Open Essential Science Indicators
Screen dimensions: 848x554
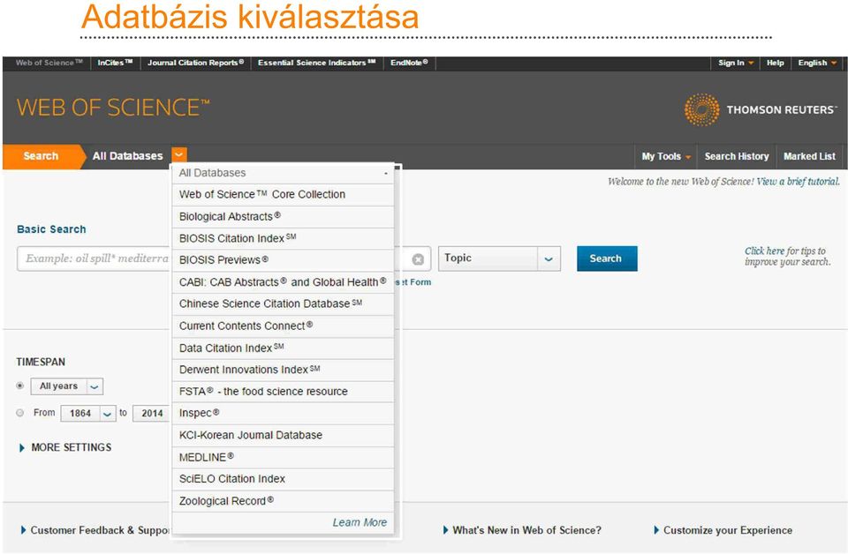pyautogui.click(x=317, y=63)
